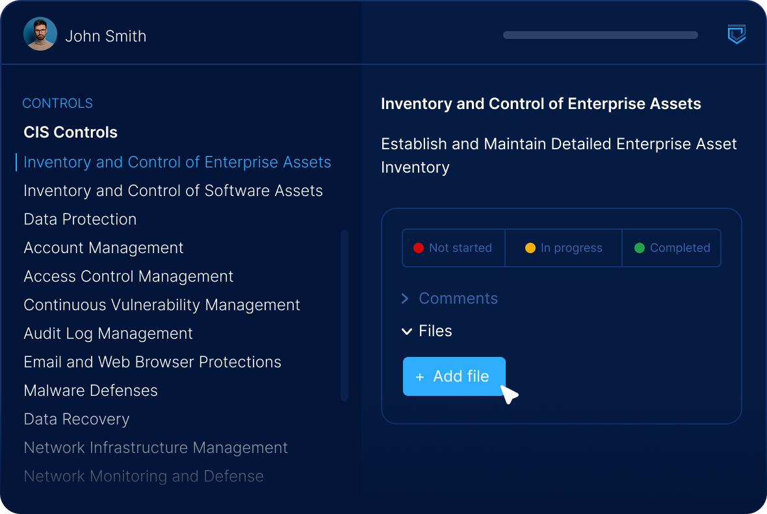Click the John Smith username
Screen dimensions: 767x514
click(105, 36)
